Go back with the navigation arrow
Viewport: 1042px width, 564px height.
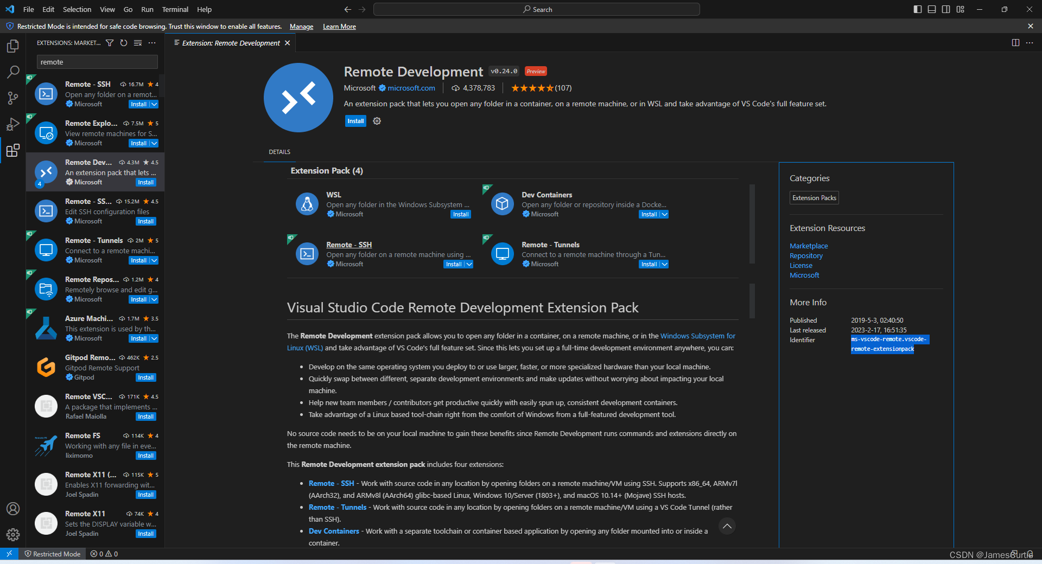click(x=348, y=9)
